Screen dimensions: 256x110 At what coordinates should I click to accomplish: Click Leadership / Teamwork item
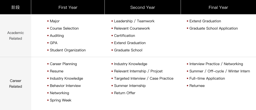pos(134,21)
